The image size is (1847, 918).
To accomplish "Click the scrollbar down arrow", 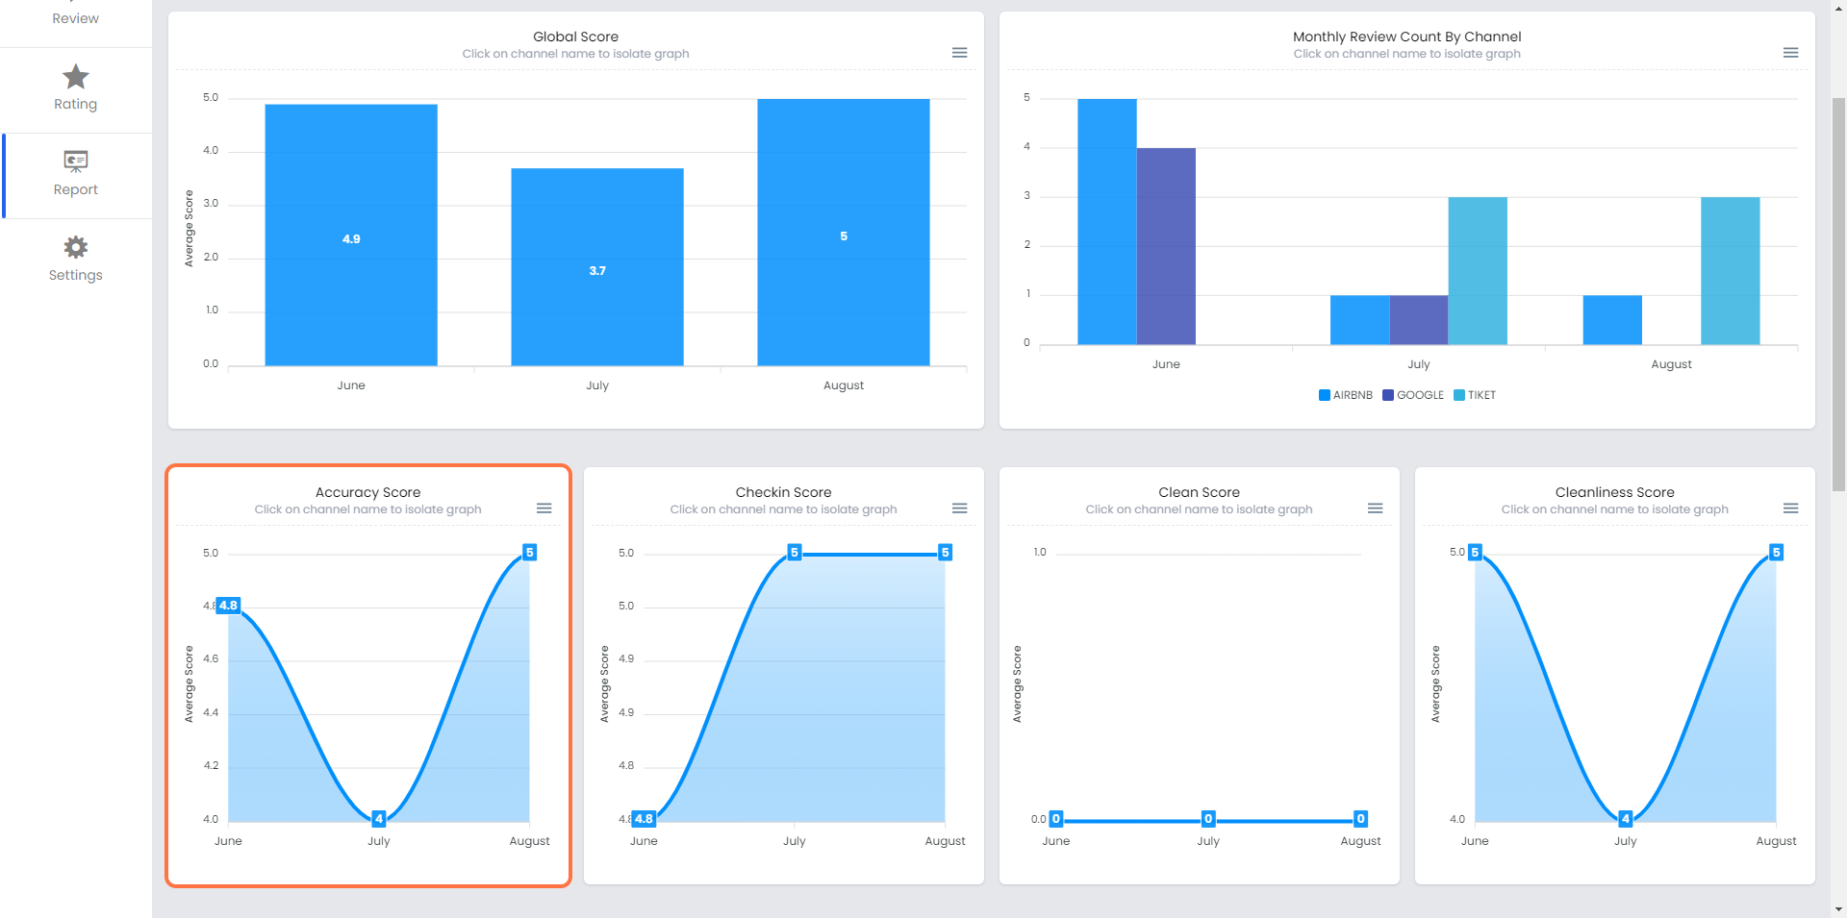I will point(1838,909).
